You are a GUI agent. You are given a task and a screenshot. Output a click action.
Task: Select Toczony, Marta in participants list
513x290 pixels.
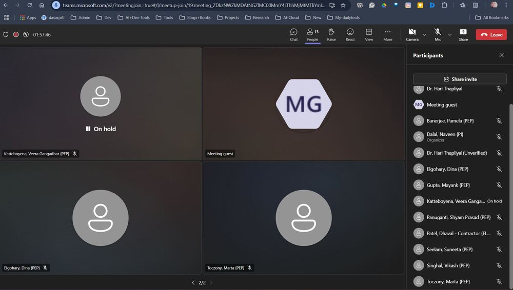click(458, 281)
